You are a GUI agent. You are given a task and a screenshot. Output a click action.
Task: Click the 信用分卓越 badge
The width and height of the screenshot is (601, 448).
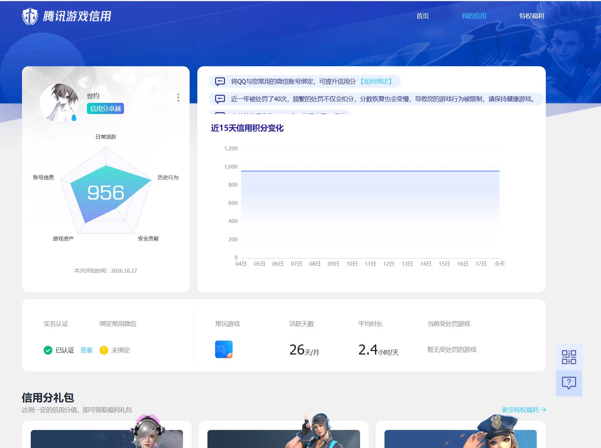(x=105, y=108)
